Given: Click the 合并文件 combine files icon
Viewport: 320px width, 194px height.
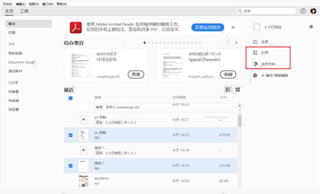Looking at the screenshot, I should coord(255,64).
